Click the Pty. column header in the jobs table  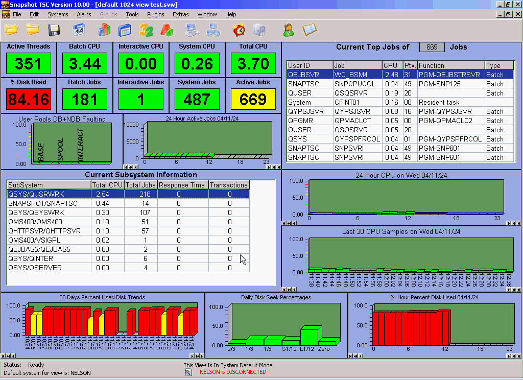(x=410, y=65)
